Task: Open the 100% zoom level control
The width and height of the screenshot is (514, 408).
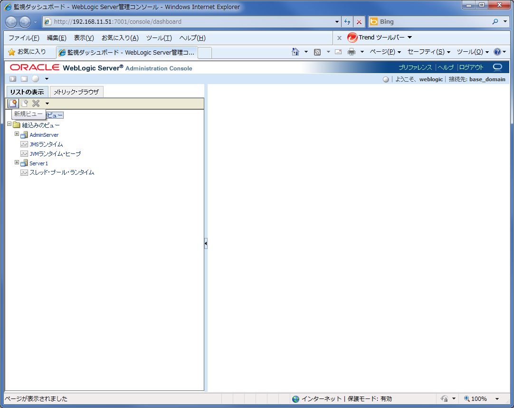Action: (x=482, y=399)
